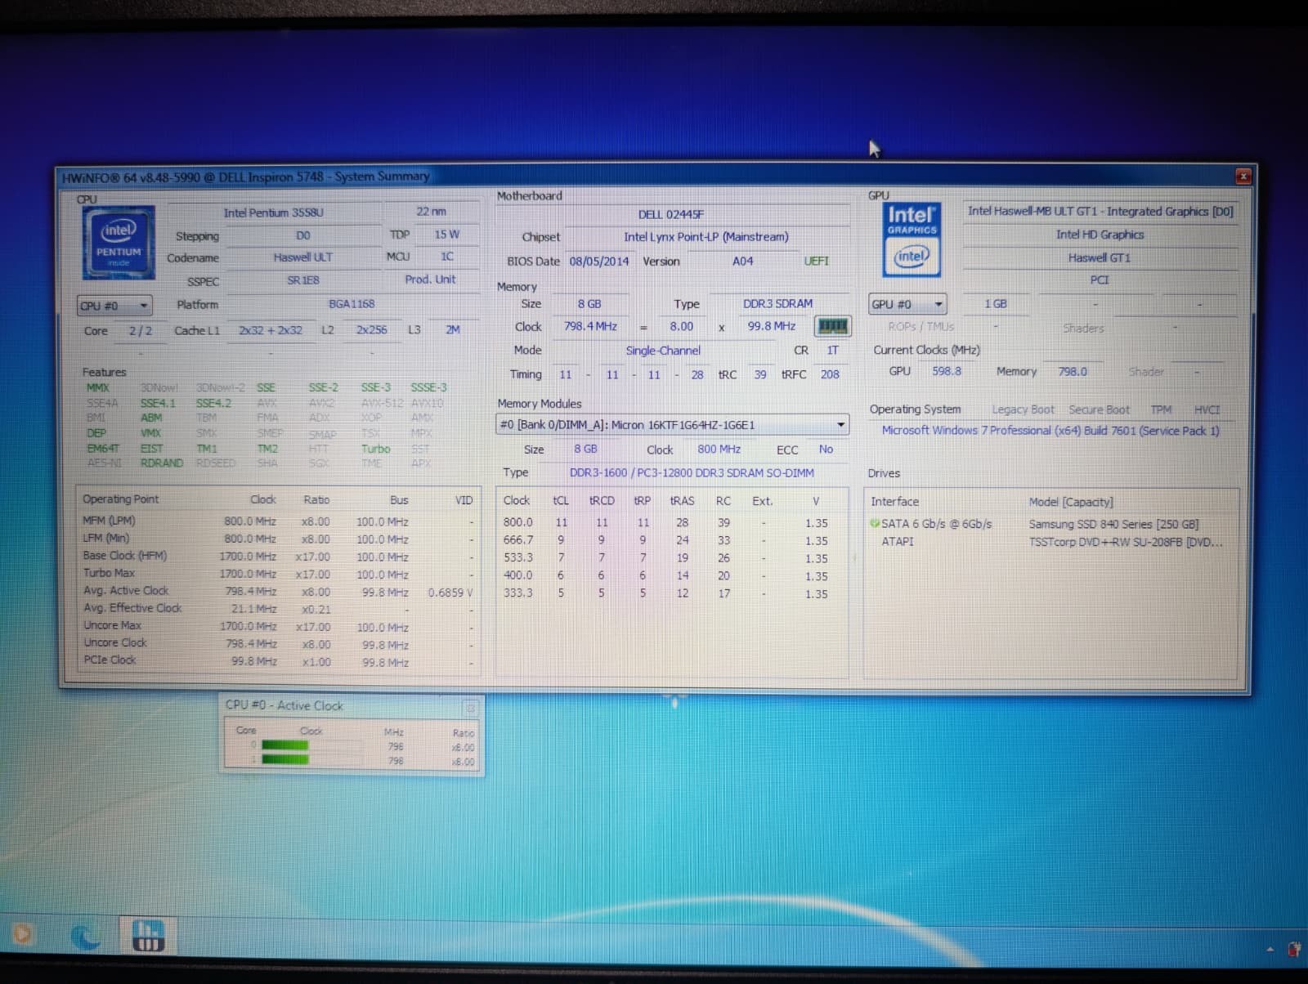This screenshot has height=984, width=1308.
Task: Click the Intel Pentium CPU logo
Action: (x=119, y=243)
